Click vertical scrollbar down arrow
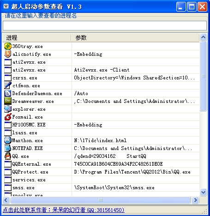Viewport: 210px width, 216px height. [x=204, y=192]
